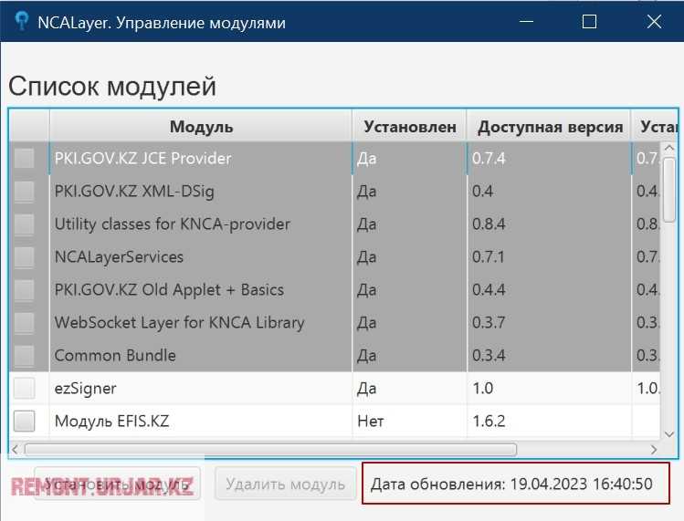Select Utility classes for KNCA-provider row
Image resolution: width=684 pixels, height=521 pixels.
click(173, 224)
